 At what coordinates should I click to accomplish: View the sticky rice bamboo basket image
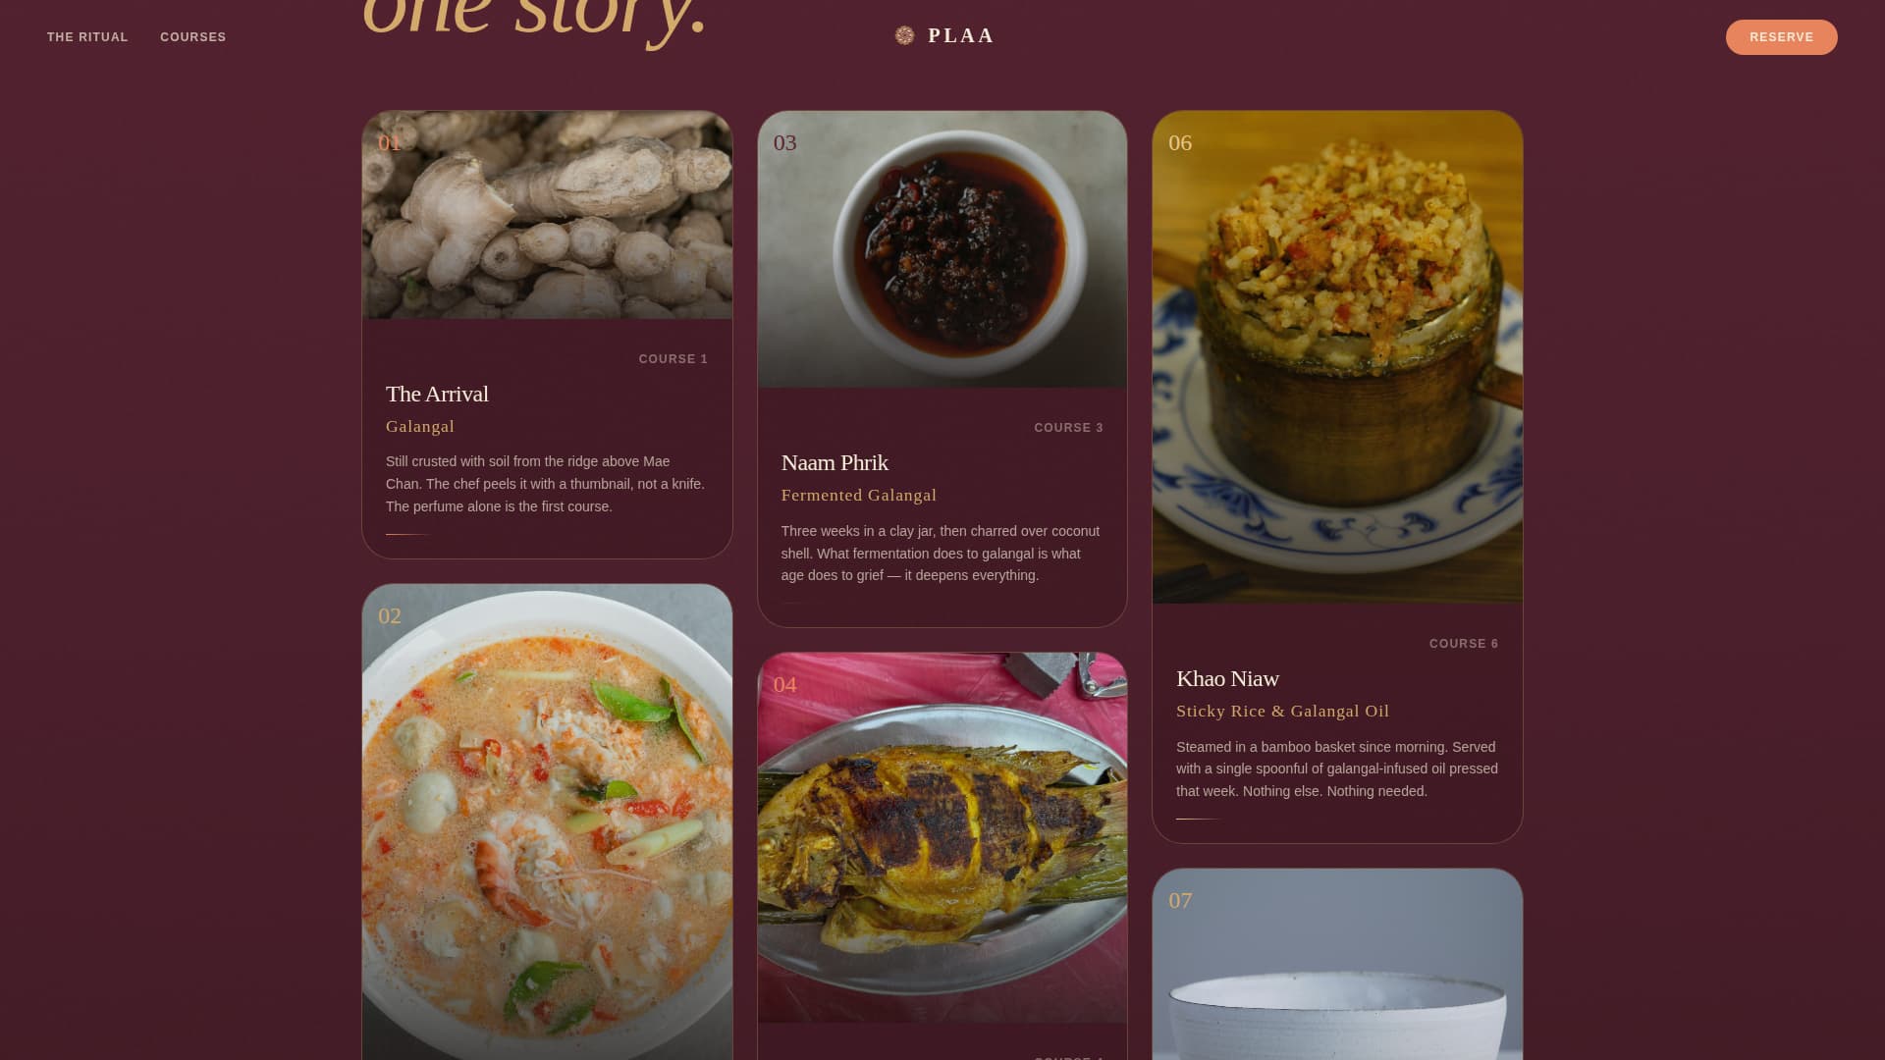coord(1337,357)
